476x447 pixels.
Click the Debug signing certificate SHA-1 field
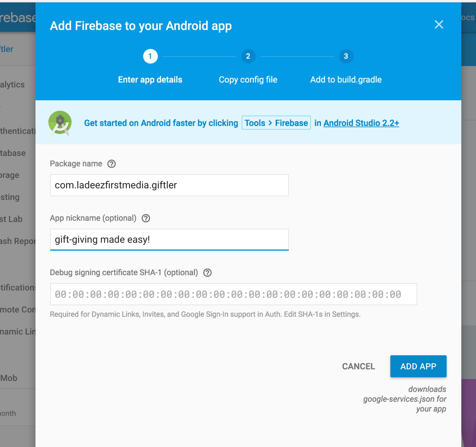[233, 294]
